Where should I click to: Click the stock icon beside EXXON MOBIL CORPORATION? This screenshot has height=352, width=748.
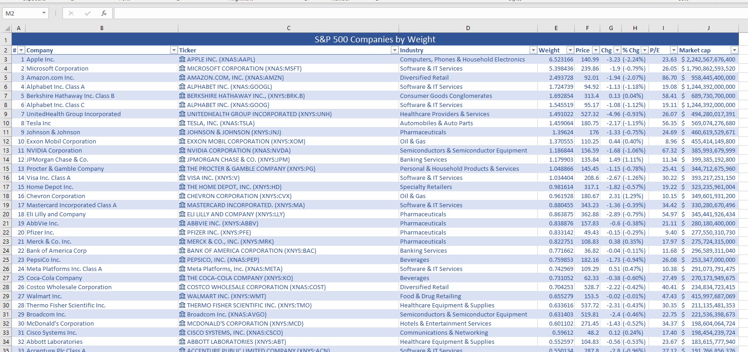182,141
